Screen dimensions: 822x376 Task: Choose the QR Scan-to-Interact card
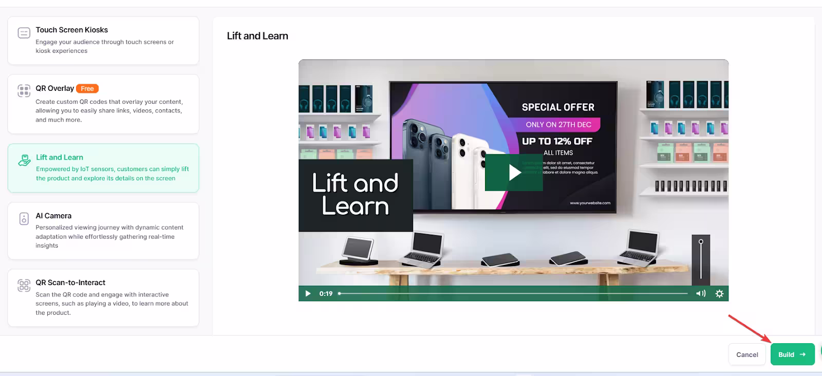tap(103, 298)
